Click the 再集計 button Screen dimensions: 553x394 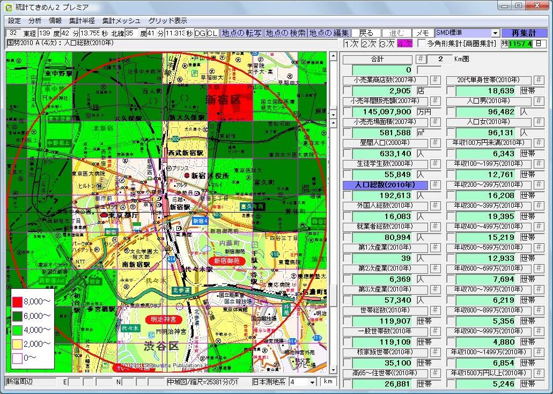click(524, 33)
